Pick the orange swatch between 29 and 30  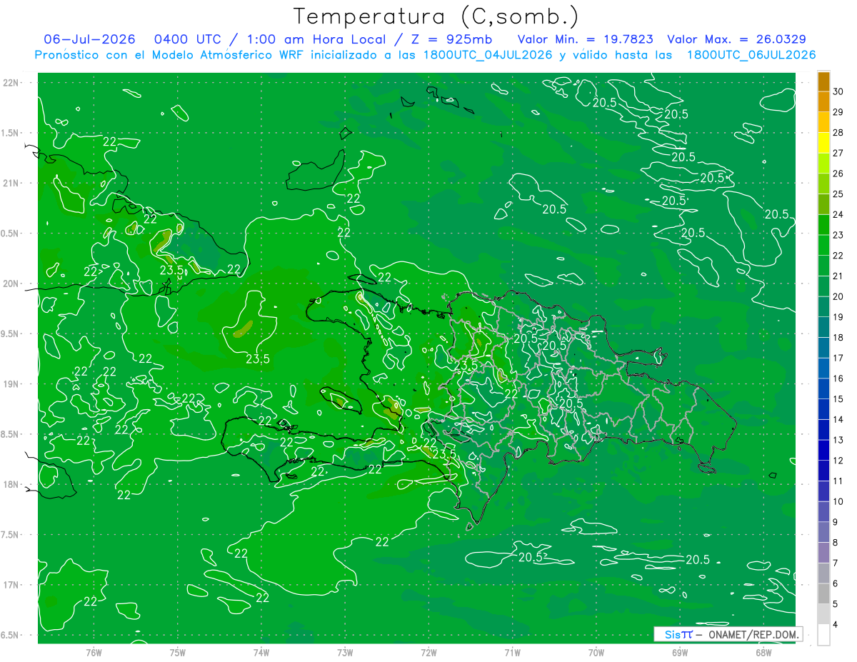(823, 101)
